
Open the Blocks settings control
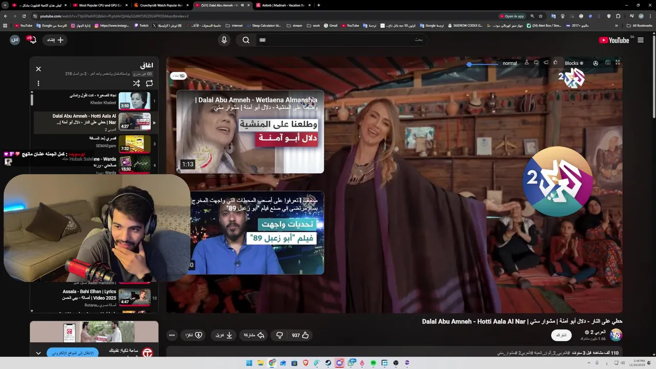(x=574, y=64)
